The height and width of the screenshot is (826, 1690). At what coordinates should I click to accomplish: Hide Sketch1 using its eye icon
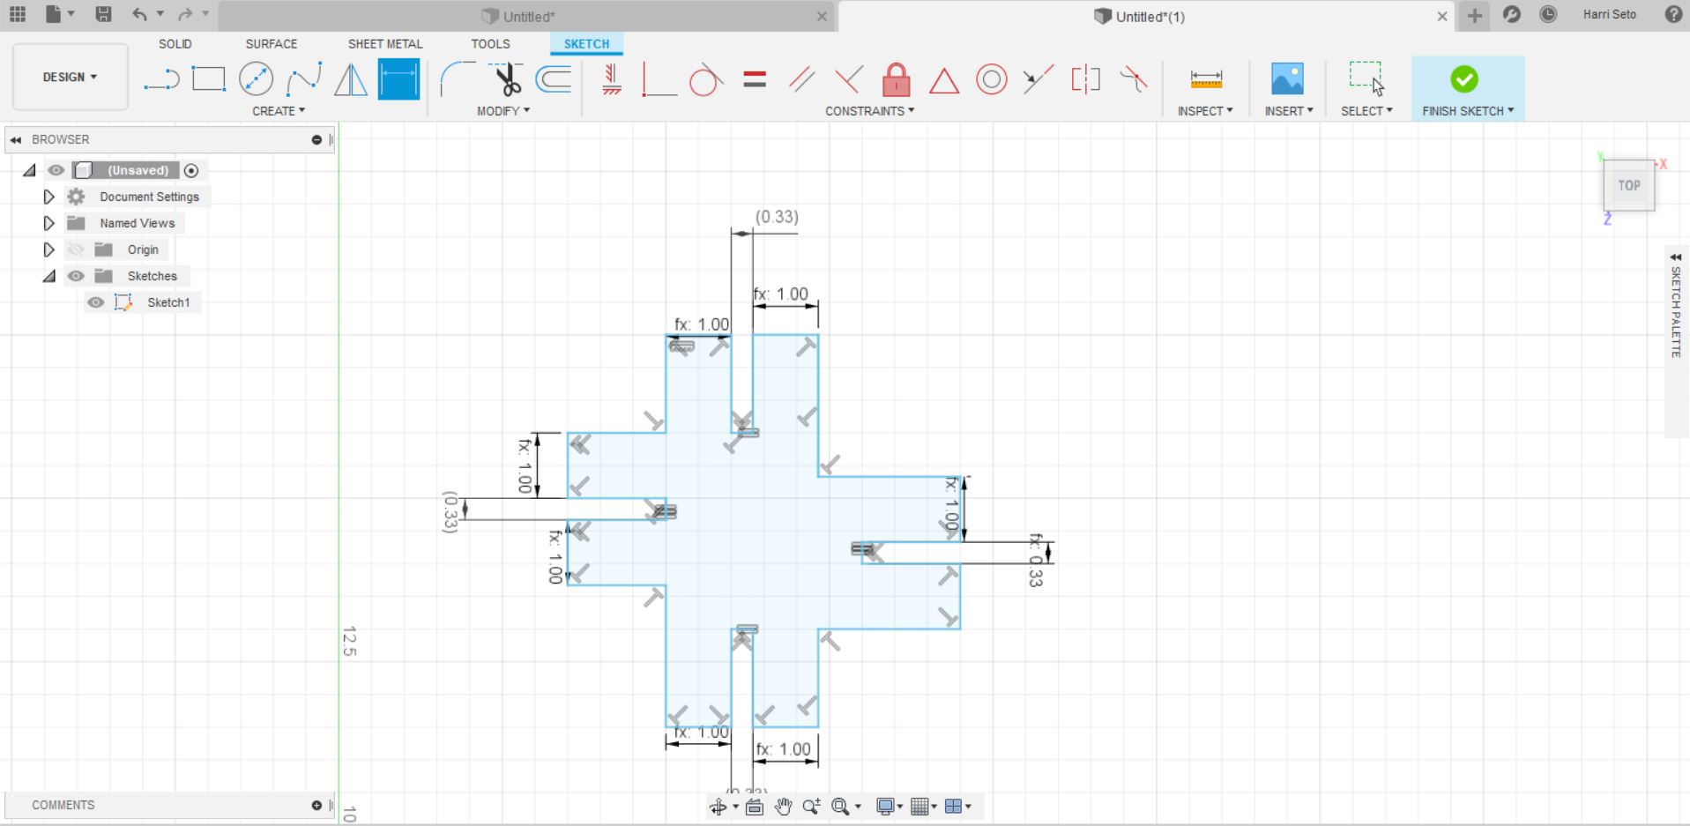(96, 302)
